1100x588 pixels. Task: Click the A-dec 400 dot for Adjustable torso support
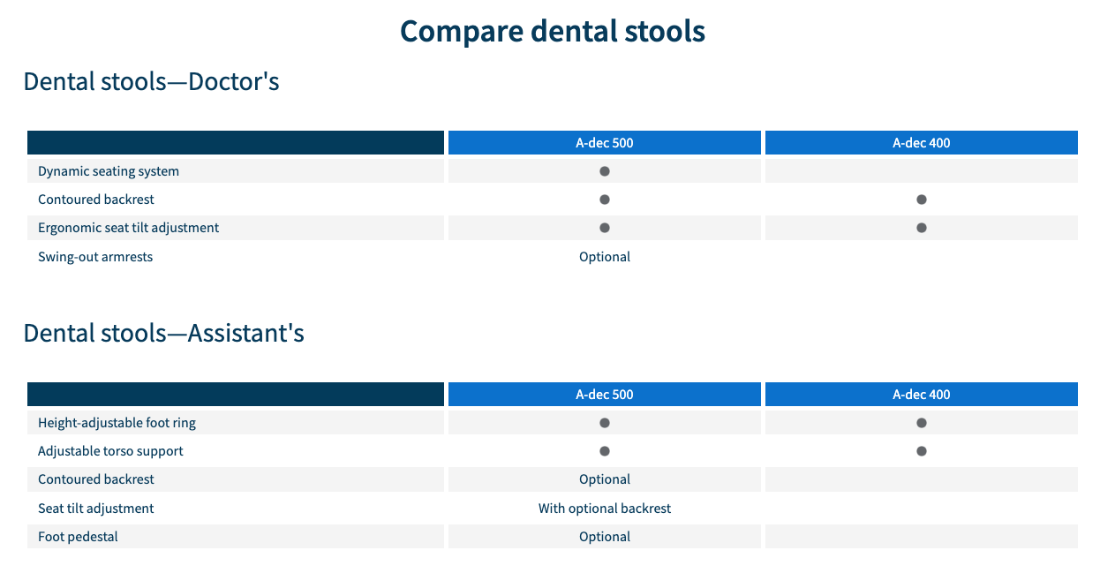(x=922, y=451)
